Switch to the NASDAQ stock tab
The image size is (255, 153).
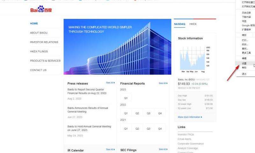click(179, 24)
